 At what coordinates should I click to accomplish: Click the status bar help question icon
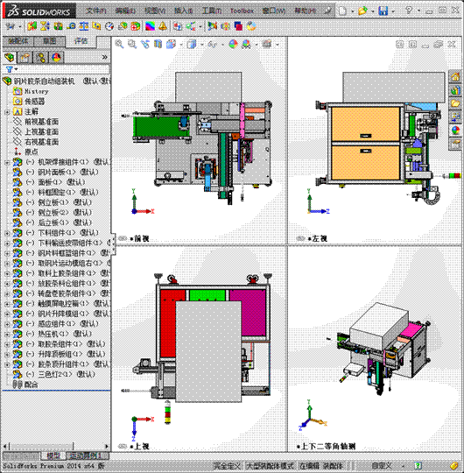tap(418, 466)
